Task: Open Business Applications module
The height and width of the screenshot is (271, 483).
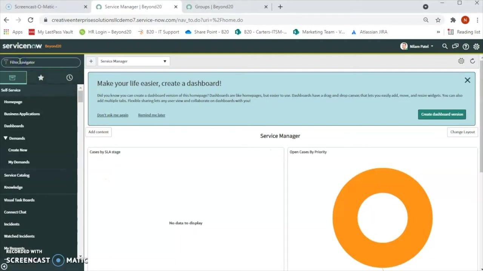Action: click(x=22, y=114)
